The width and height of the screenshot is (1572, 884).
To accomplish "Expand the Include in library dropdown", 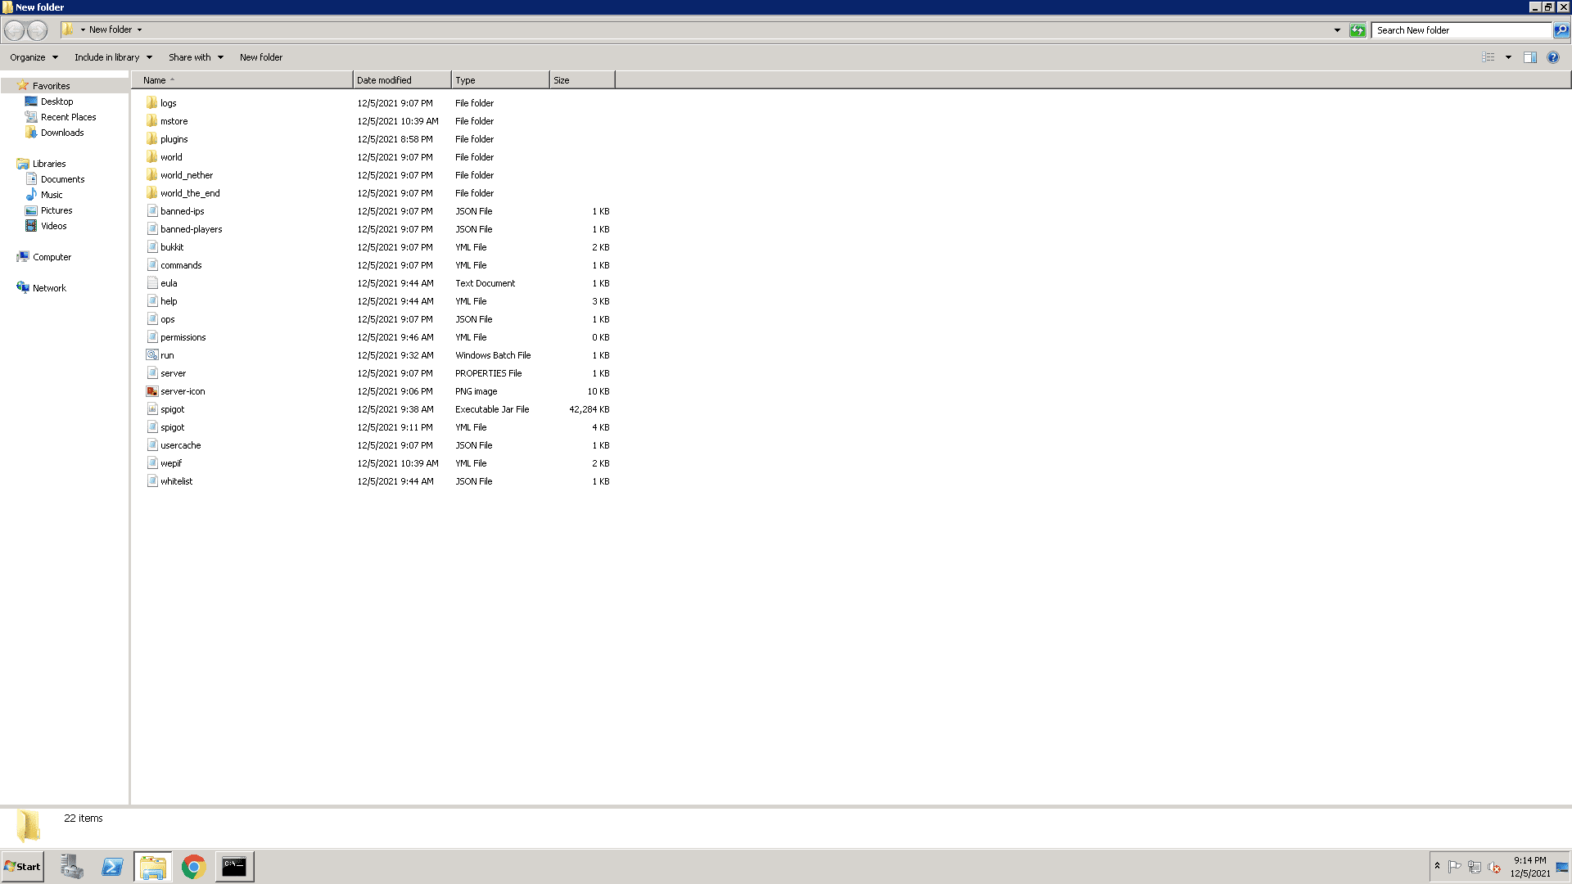I will tap(113, 57).
